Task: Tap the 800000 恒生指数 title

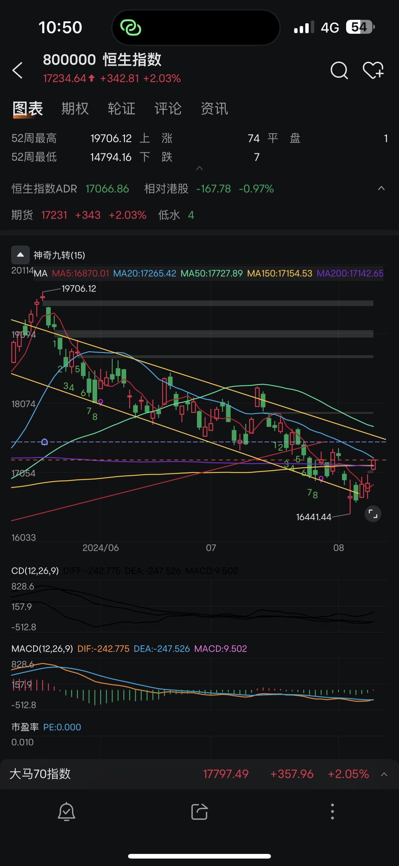Action: click(102, 59)
